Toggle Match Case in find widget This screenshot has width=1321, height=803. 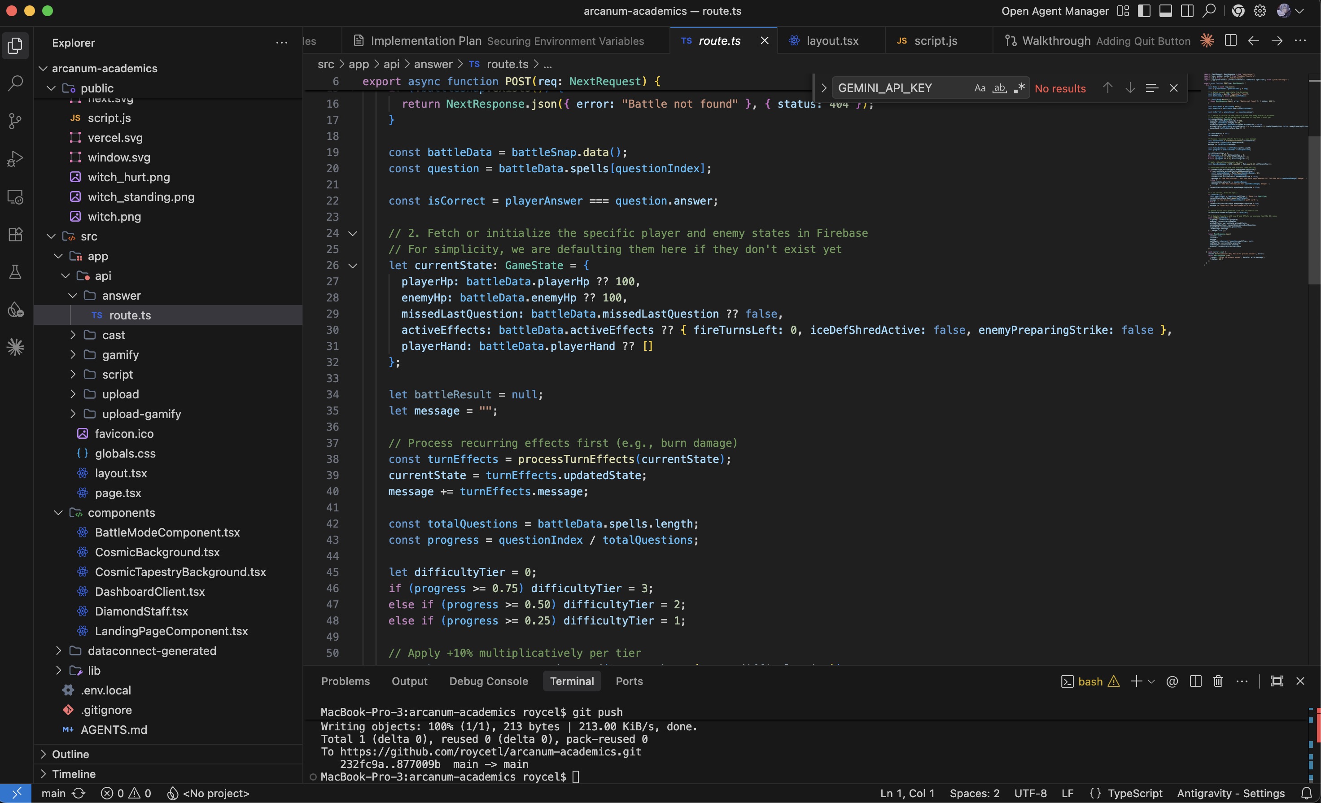(x=980, y=88)
